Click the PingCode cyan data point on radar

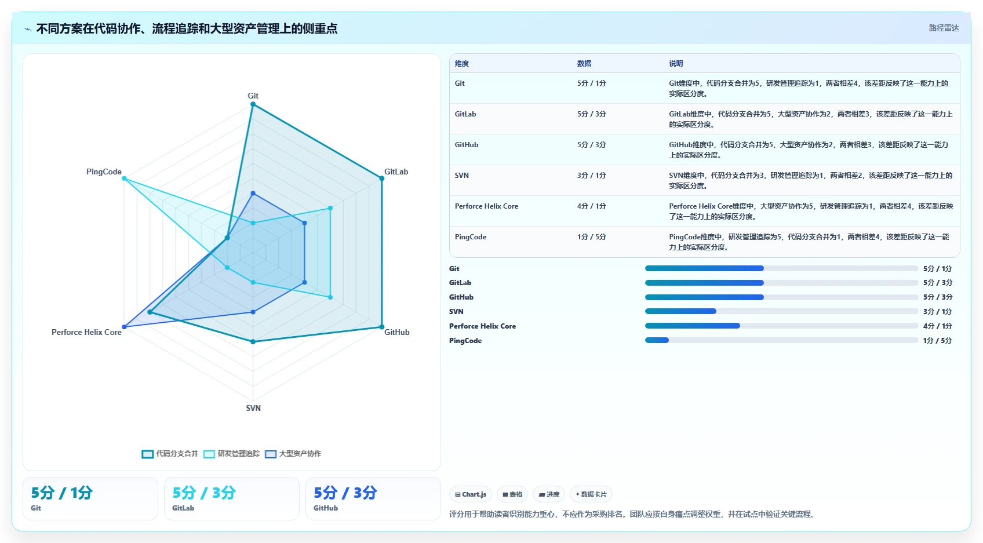tap(124, 178)
